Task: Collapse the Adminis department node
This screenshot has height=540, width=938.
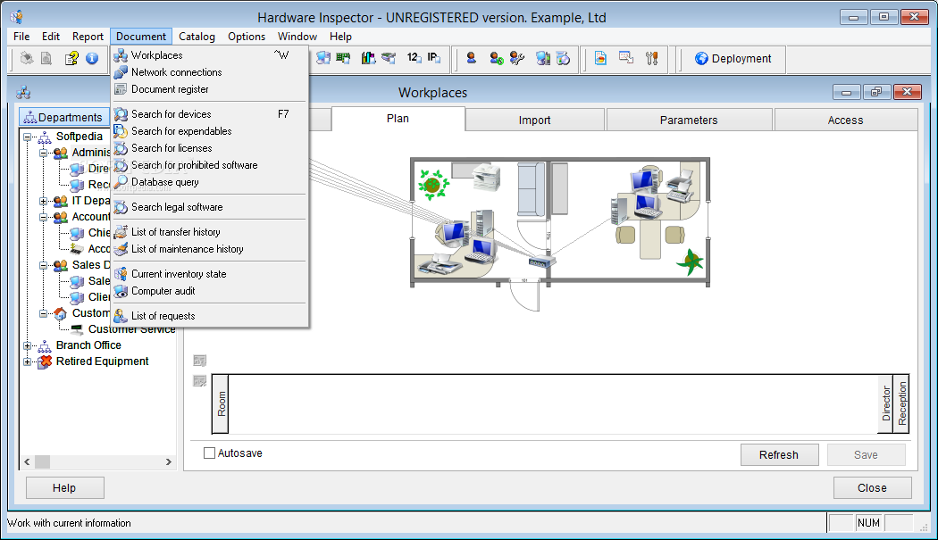Action: [x=44, y=154]
